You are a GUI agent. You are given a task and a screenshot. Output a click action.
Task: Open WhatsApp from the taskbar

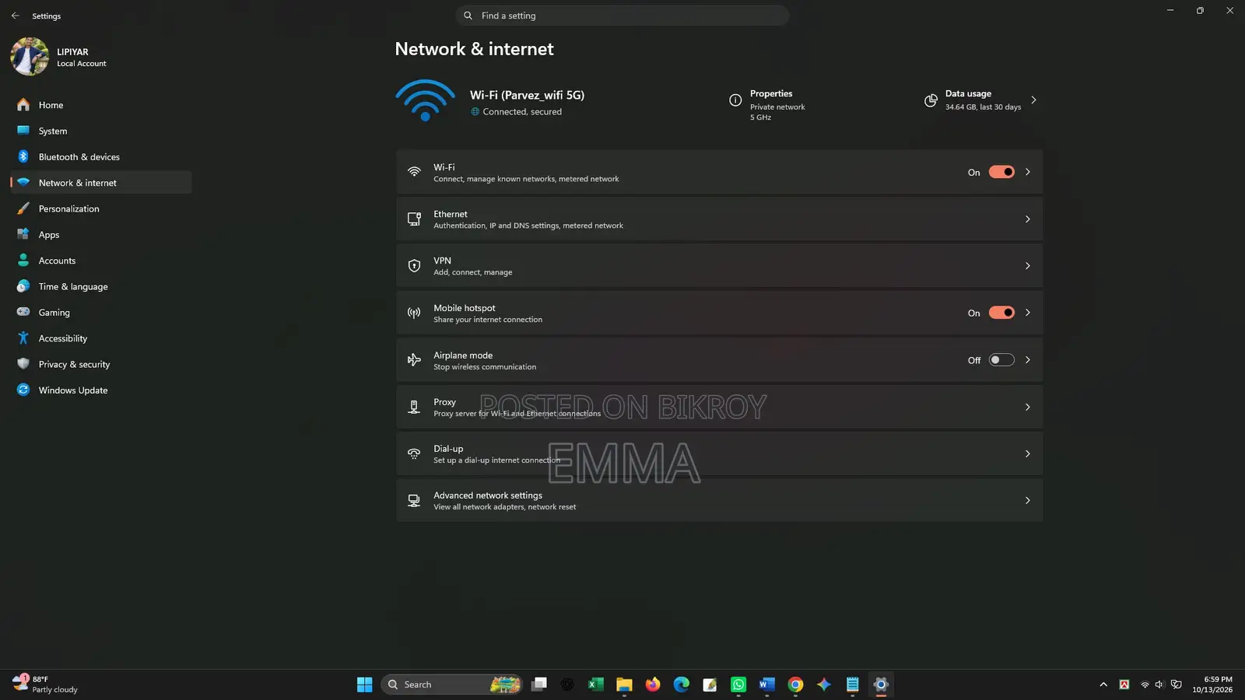coord(738,684)
